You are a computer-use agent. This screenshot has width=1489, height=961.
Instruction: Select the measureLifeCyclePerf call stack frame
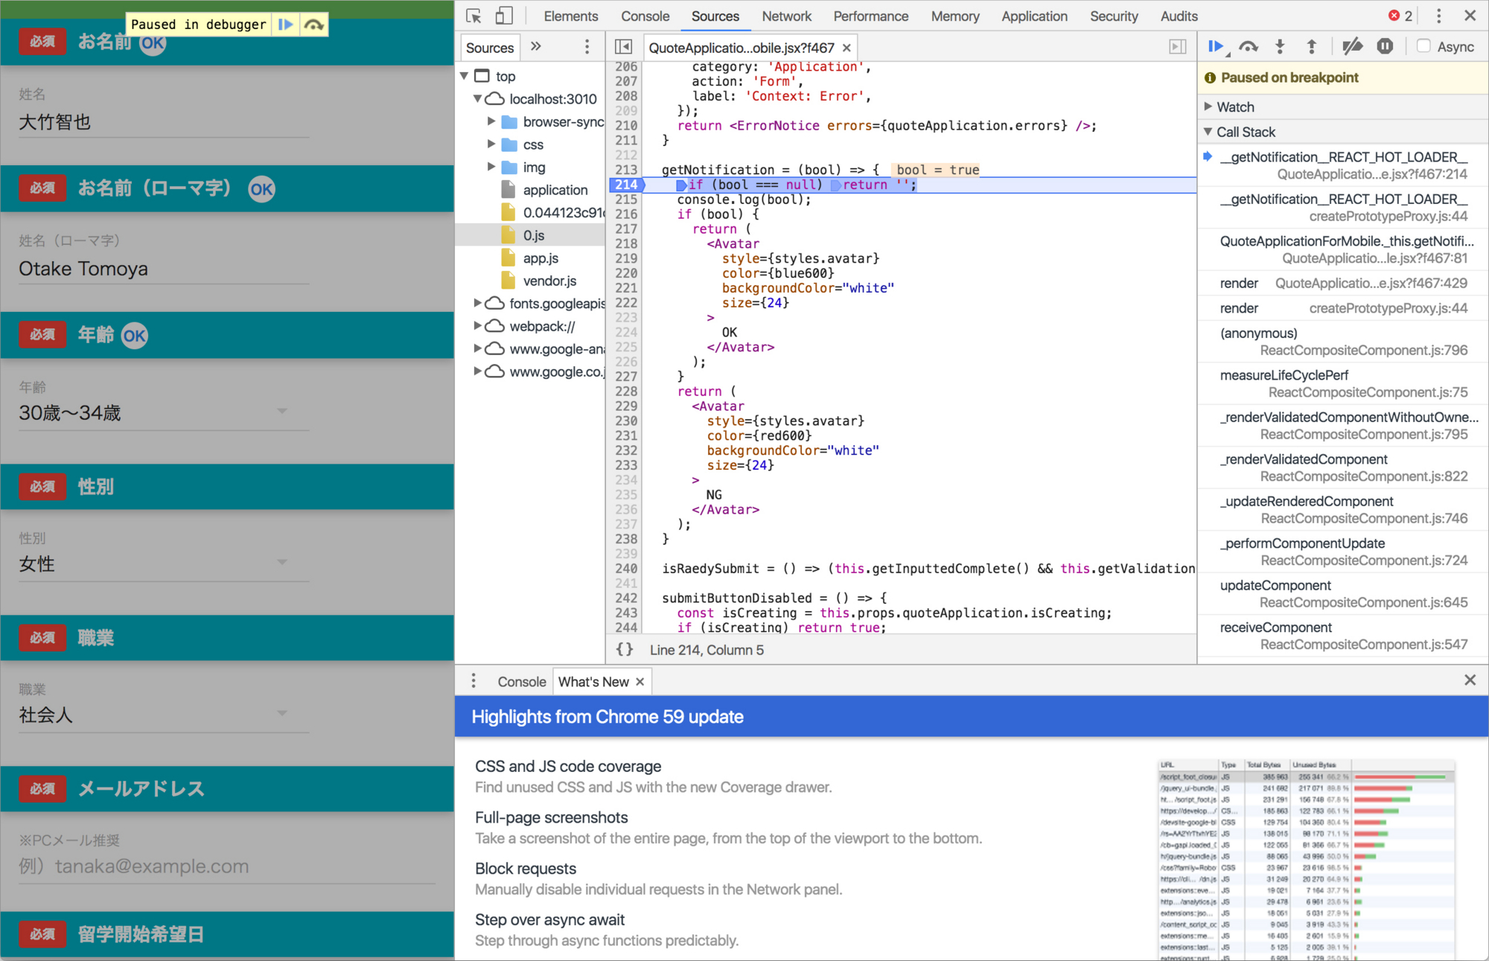coord(1342,384)
